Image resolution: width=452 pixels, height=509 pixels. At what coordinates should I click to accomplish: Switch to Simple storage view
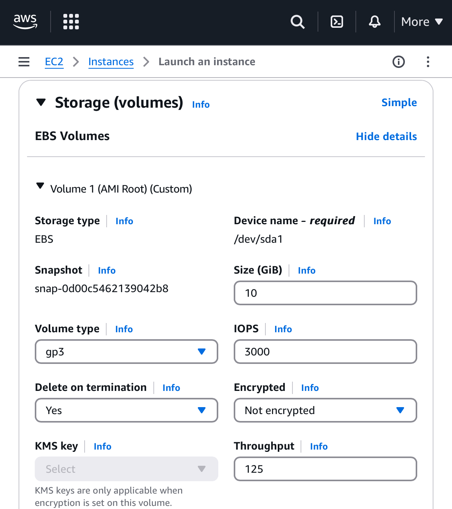(x=399, y=103)
